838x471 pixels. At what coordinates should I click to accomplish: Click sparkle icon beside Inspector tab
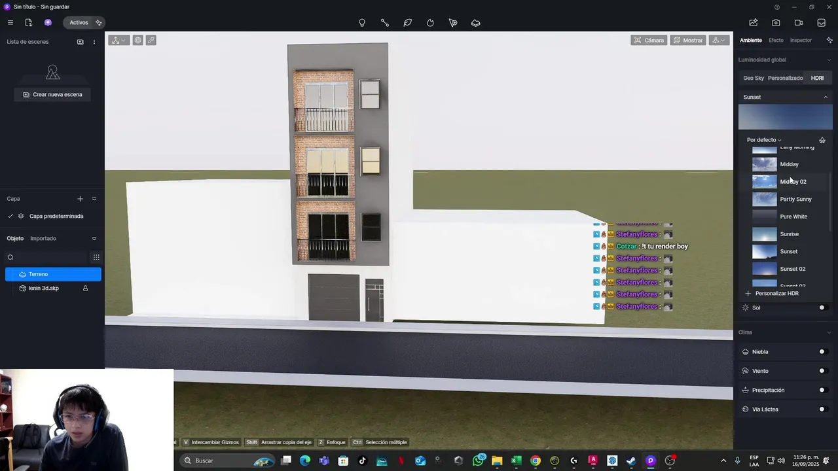[829, 40]
